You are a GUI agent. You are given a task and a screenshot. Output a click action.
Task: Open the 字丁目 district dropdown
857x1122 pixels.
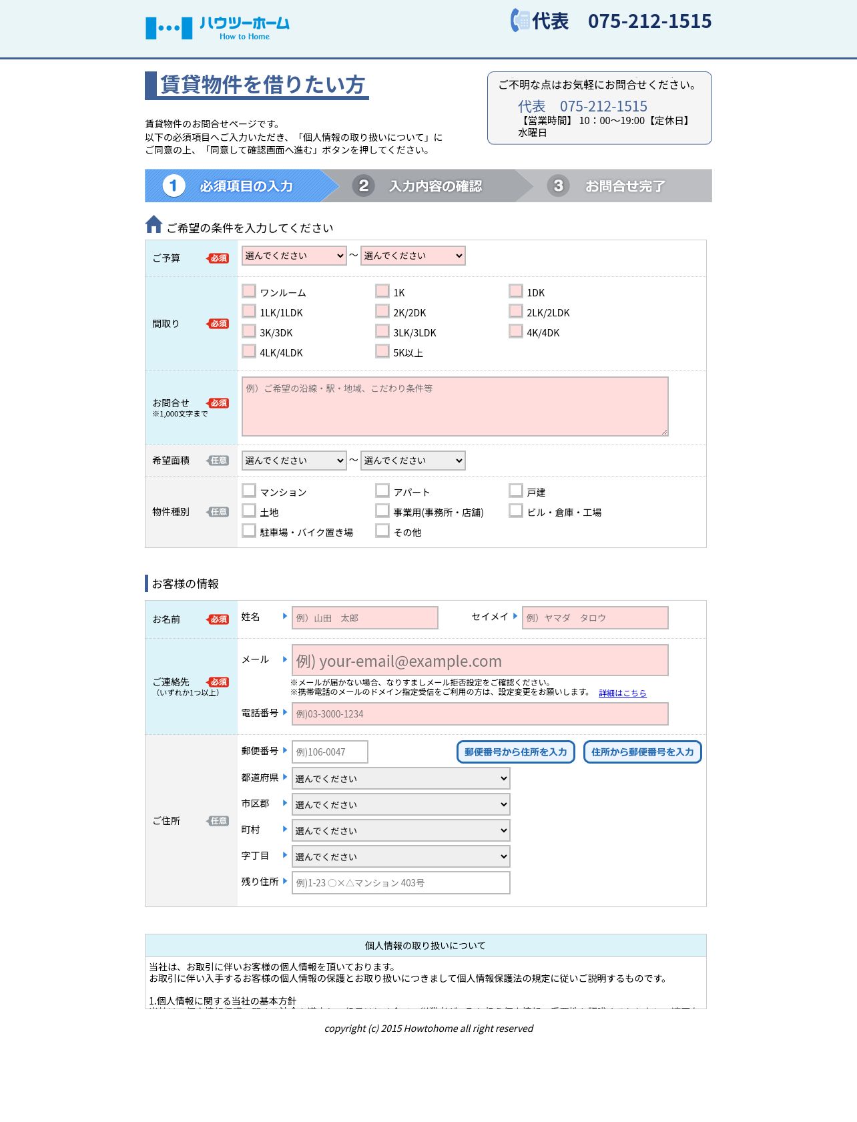pos(401,856)
